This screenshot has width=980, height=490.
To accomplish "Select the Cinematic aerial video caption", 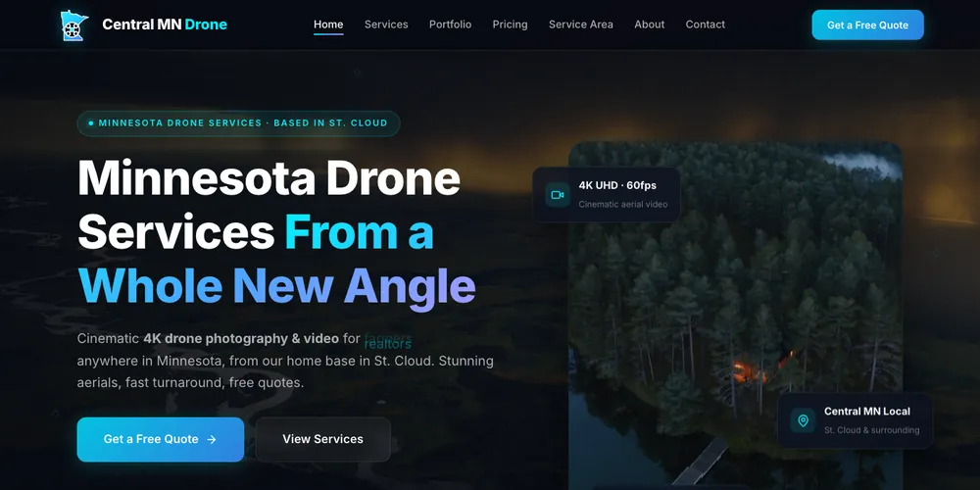I will click(x=623, y=205).
